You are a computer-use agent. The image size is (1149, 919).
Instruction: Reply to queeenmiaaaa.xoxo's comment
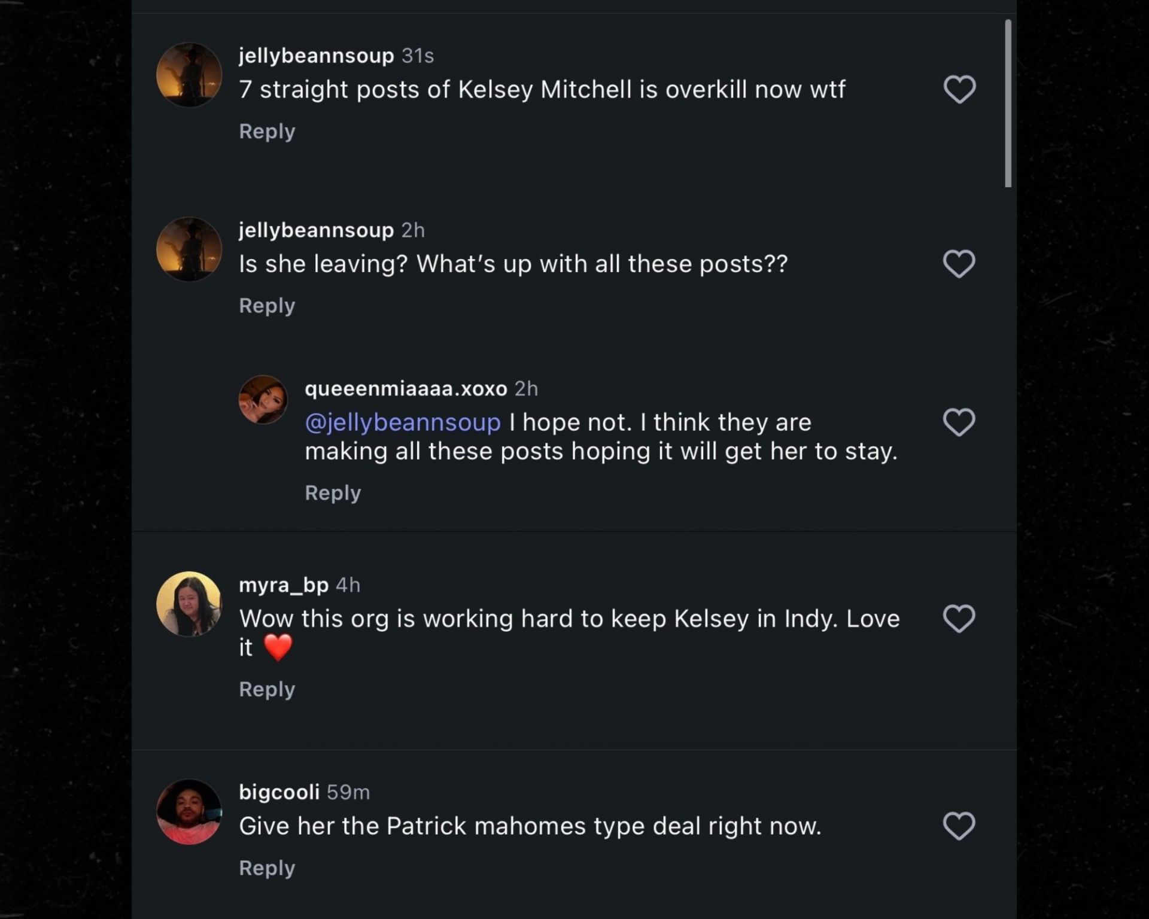(x=333, y=493)
